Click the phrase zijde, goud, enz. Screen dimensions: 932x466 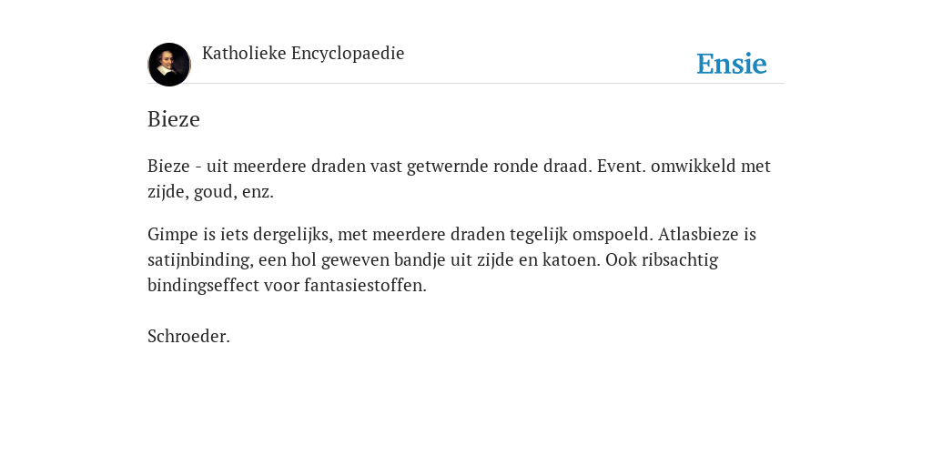tap(210, 192)
